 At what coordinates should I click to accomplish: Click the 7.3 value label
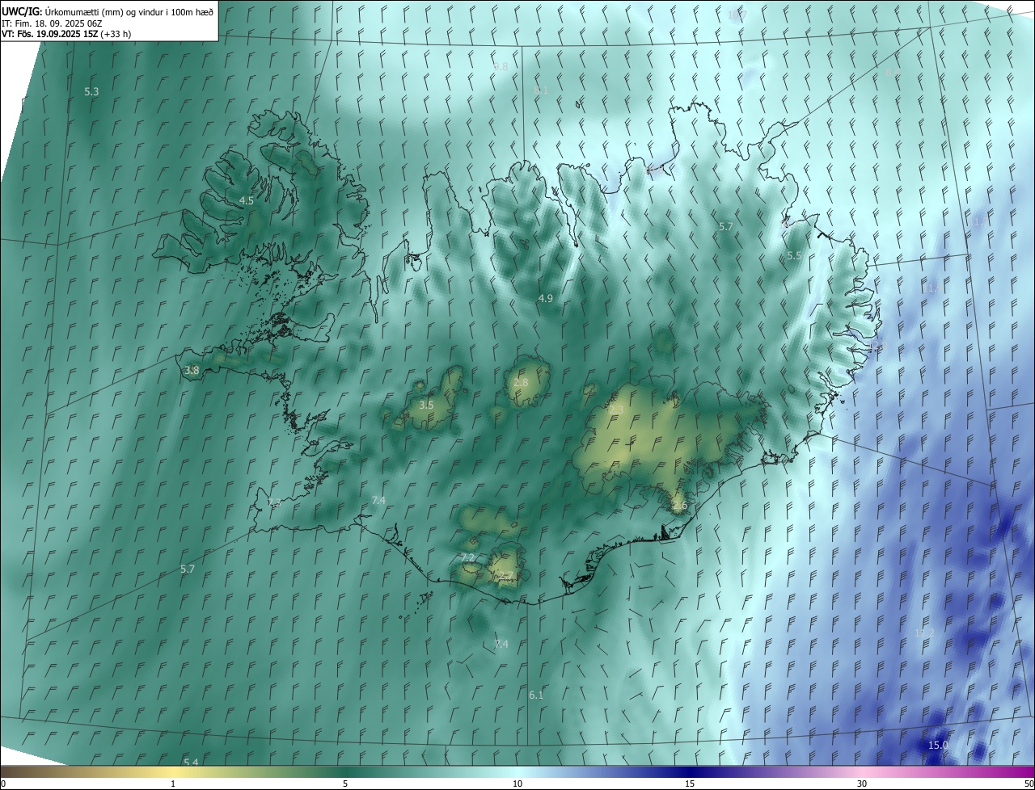coord(274,502)
